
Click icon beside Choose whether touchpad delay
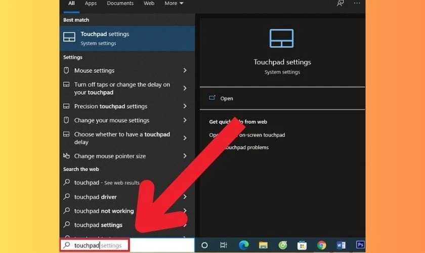click(x=66, y=134)
